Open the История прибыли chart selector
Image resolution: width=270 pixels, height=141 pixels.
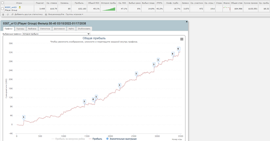56,34
